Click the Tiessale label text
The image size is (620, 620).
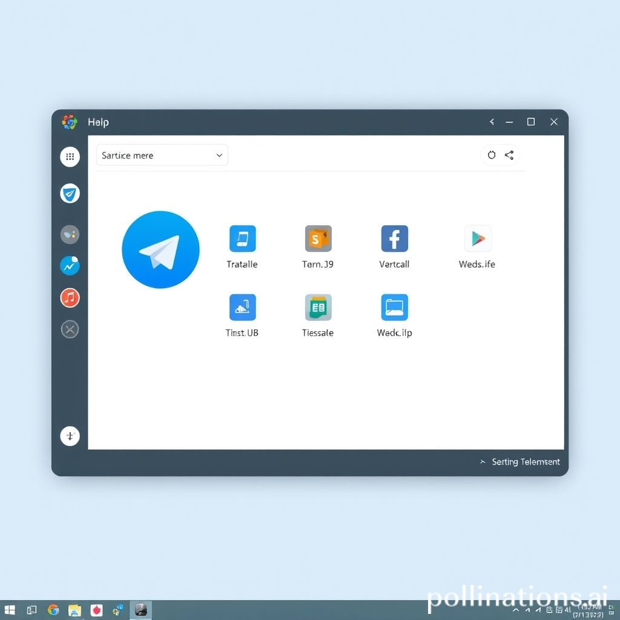coord(318,333)
